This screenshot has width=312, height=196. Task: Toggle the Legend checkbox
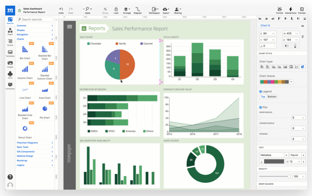[260, 92]
